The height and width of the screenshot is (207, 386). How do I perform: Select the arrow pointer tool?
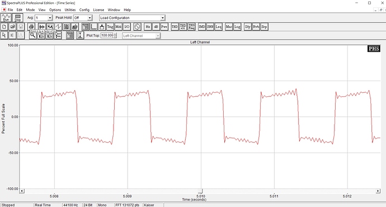[x=4, y=35]
